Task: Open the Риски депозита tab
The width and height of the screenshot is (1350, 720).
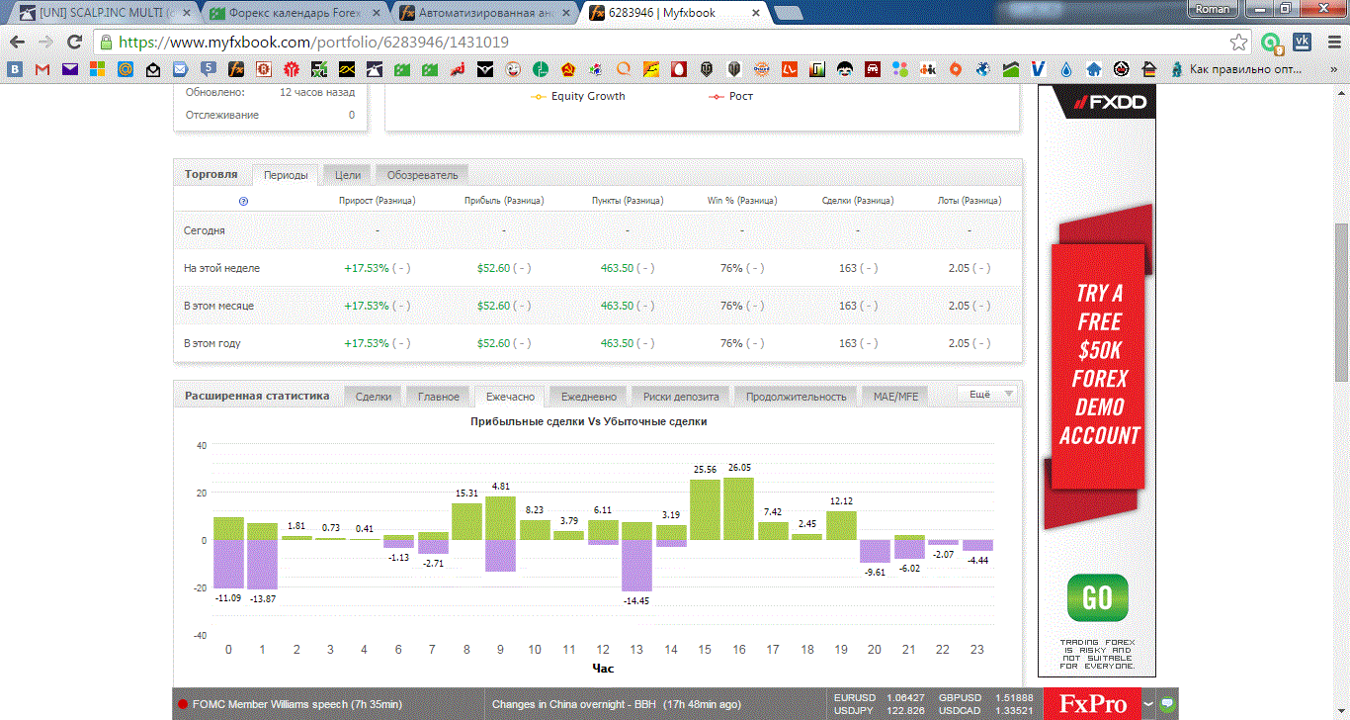Action: point(682,396)
